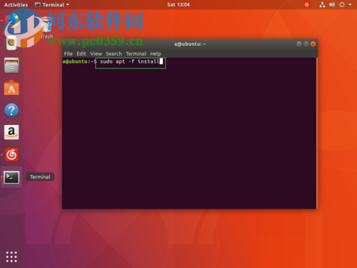Click inside the terminal command area

(189, 133)
